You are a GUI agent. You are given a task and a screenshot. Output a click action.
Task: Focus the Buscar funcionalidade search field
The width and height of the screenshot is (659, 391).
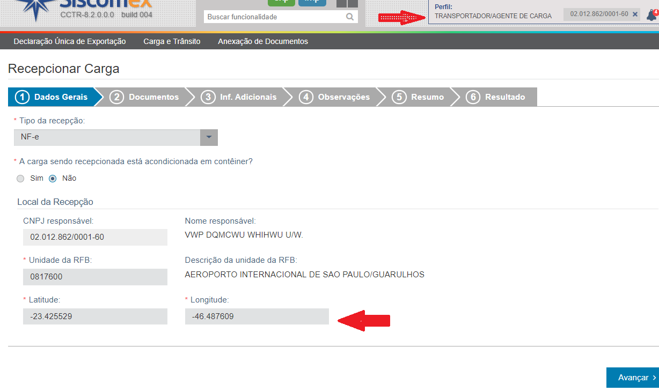click(281, 17)
